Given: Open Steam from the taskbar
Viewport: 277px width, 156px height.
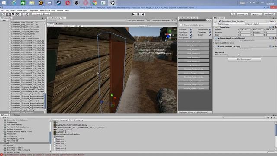Looking at the screenshot, I should click(59, 3).
